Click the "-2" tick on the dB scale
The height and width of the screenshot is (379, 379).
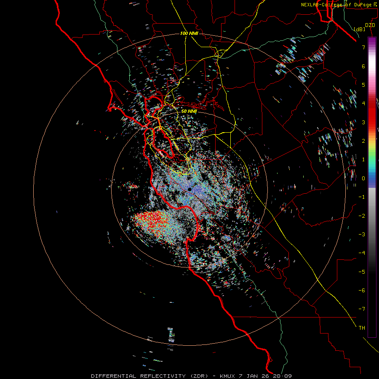362,216
